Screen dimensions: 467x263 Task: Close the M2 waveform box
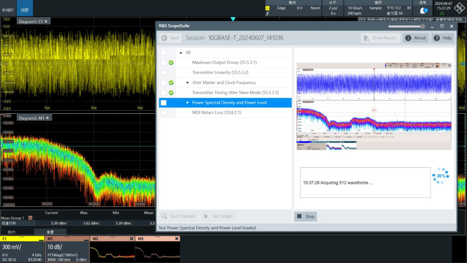point(131,239)
